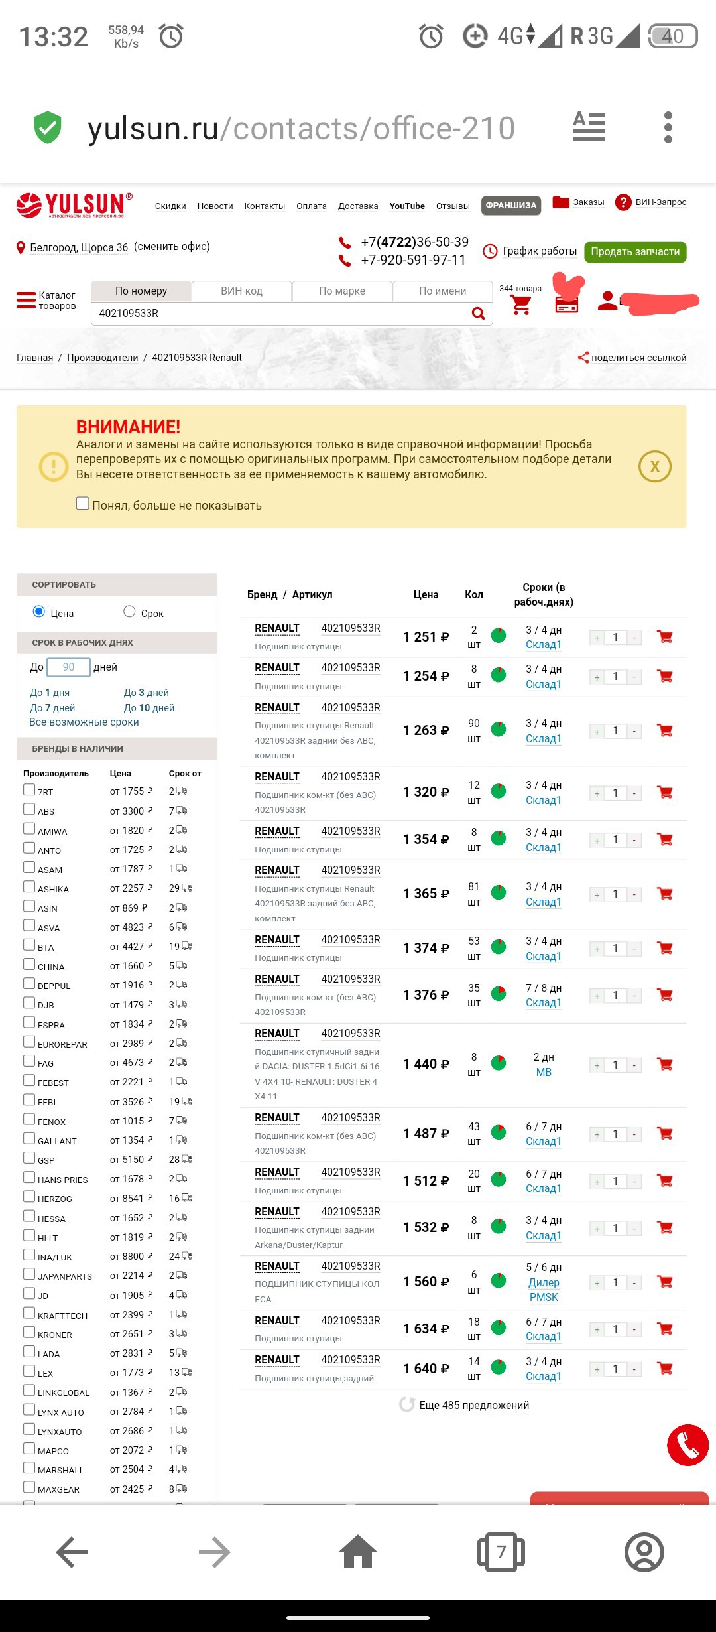Click the График работы clock icon

490,251
